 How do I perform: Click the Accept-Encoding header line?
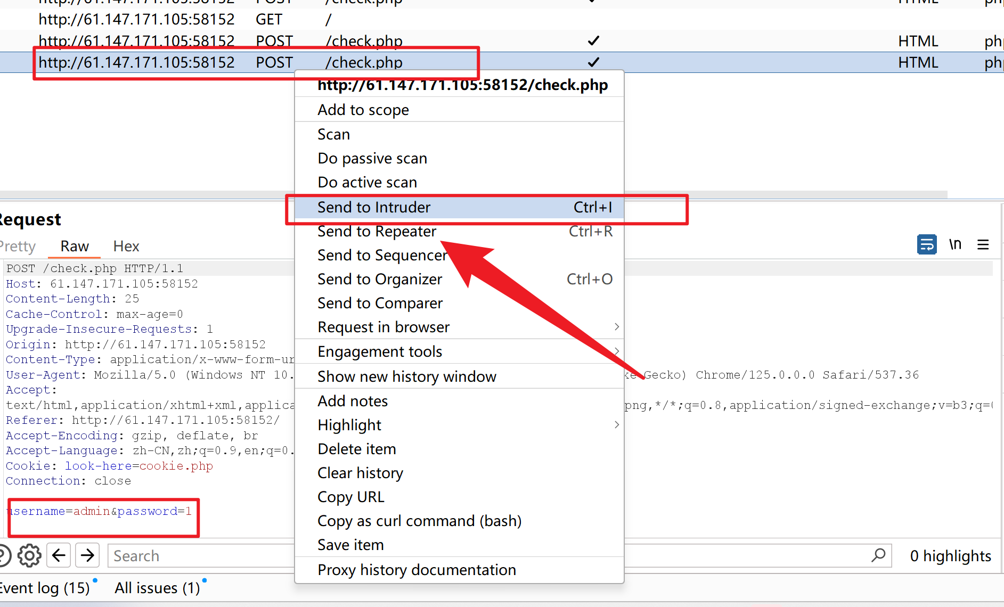pyautogui.click(x=132, y=436)
